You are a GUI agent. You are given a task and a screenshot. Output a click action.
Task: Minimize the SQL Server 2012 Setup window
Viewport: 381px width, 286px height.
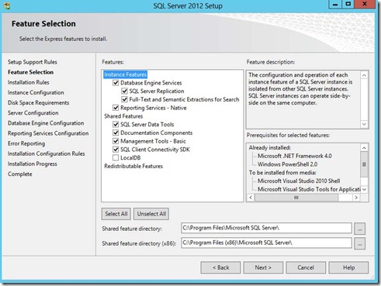(335, 4)
